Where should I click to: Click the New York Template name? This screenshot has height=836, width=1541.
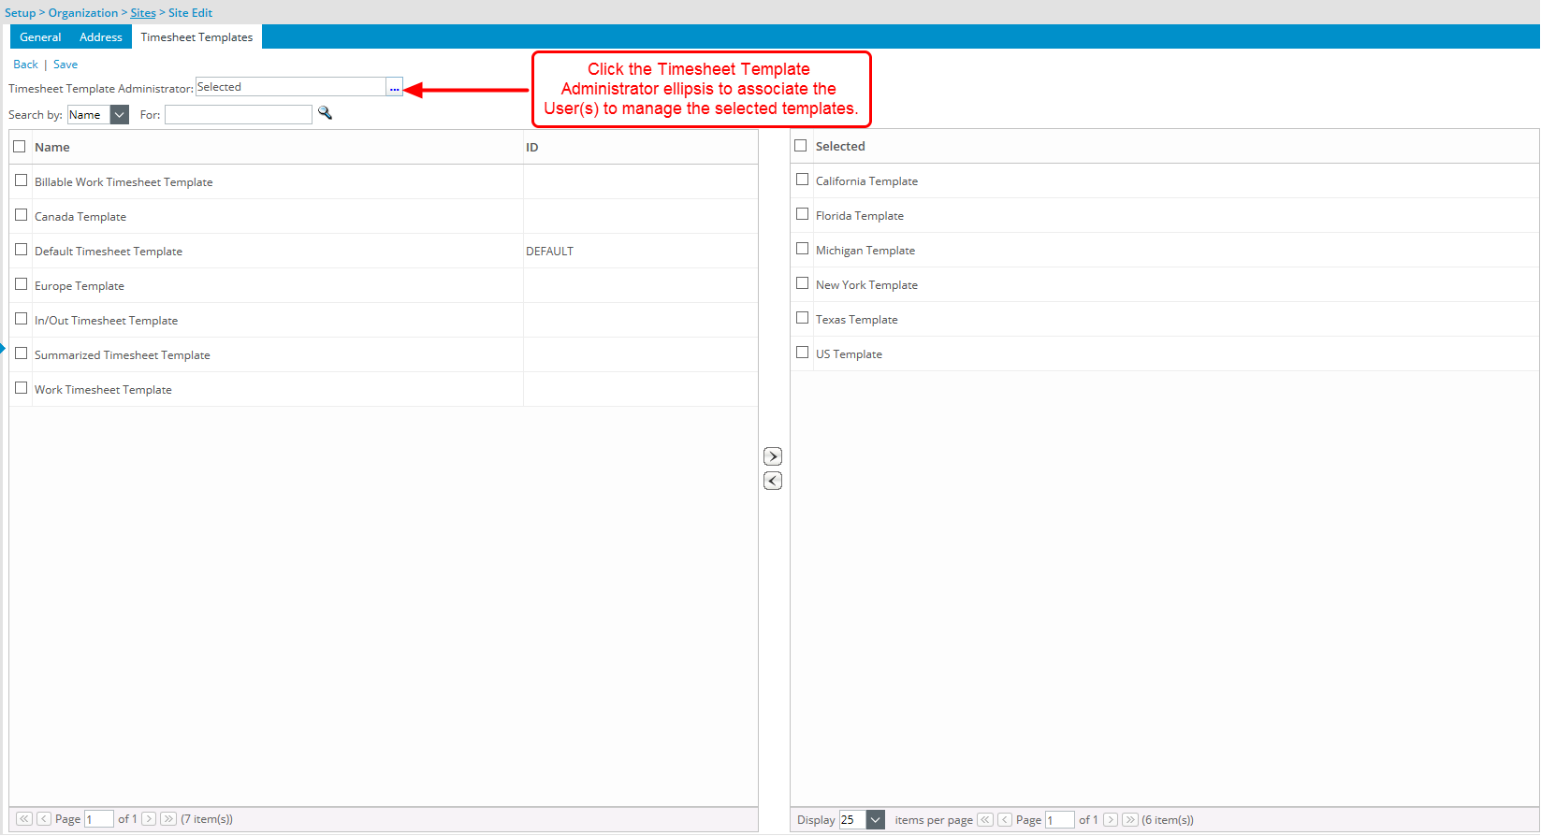866,284
